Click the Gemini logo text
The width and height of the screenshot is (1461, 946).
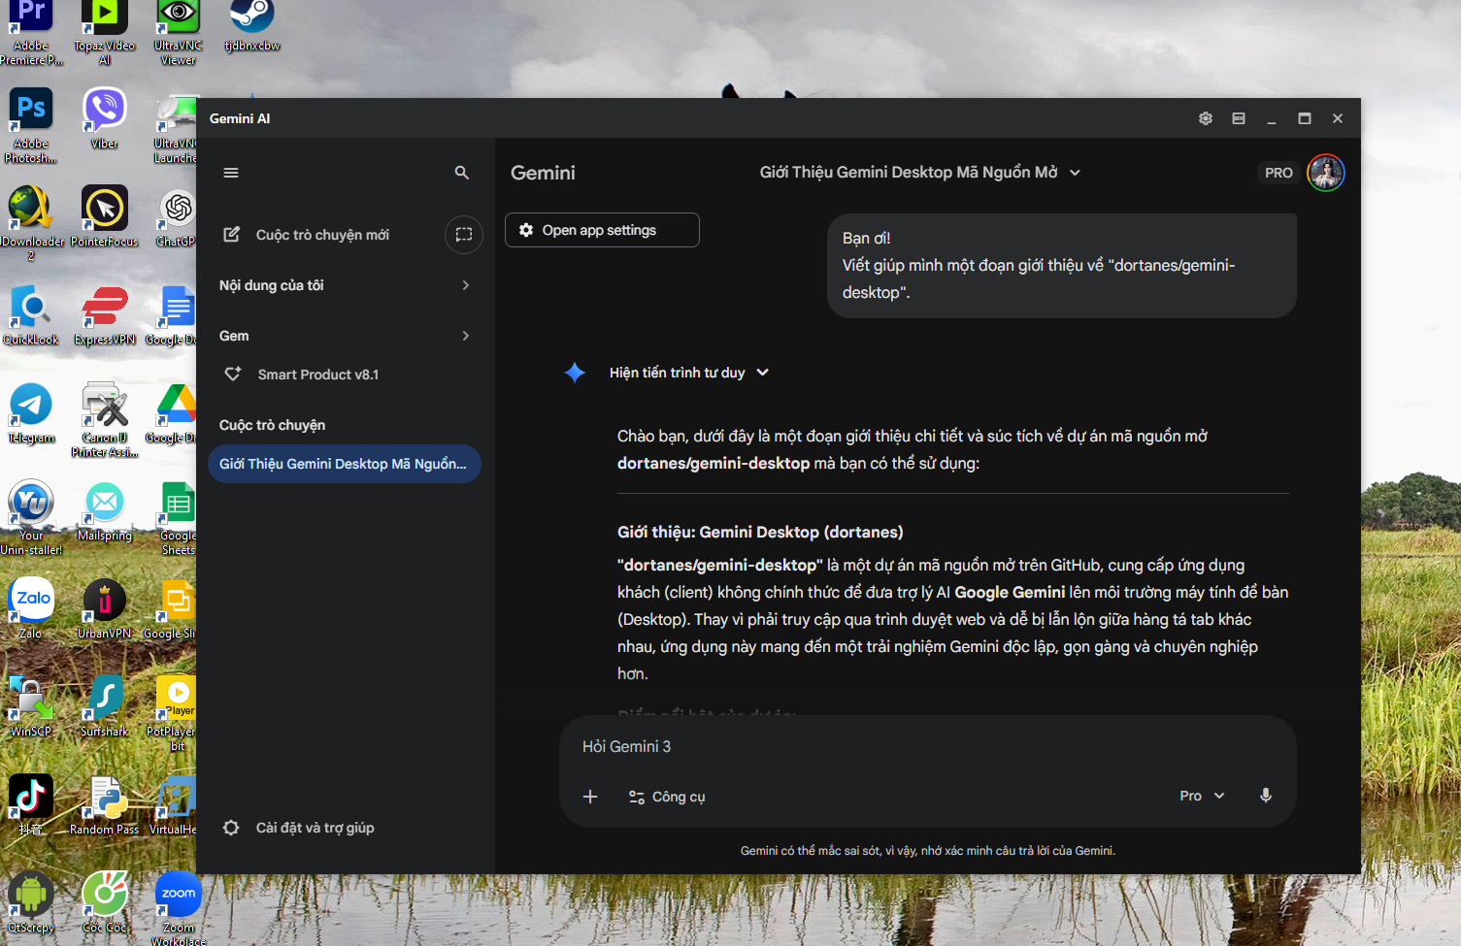[543, 173]
